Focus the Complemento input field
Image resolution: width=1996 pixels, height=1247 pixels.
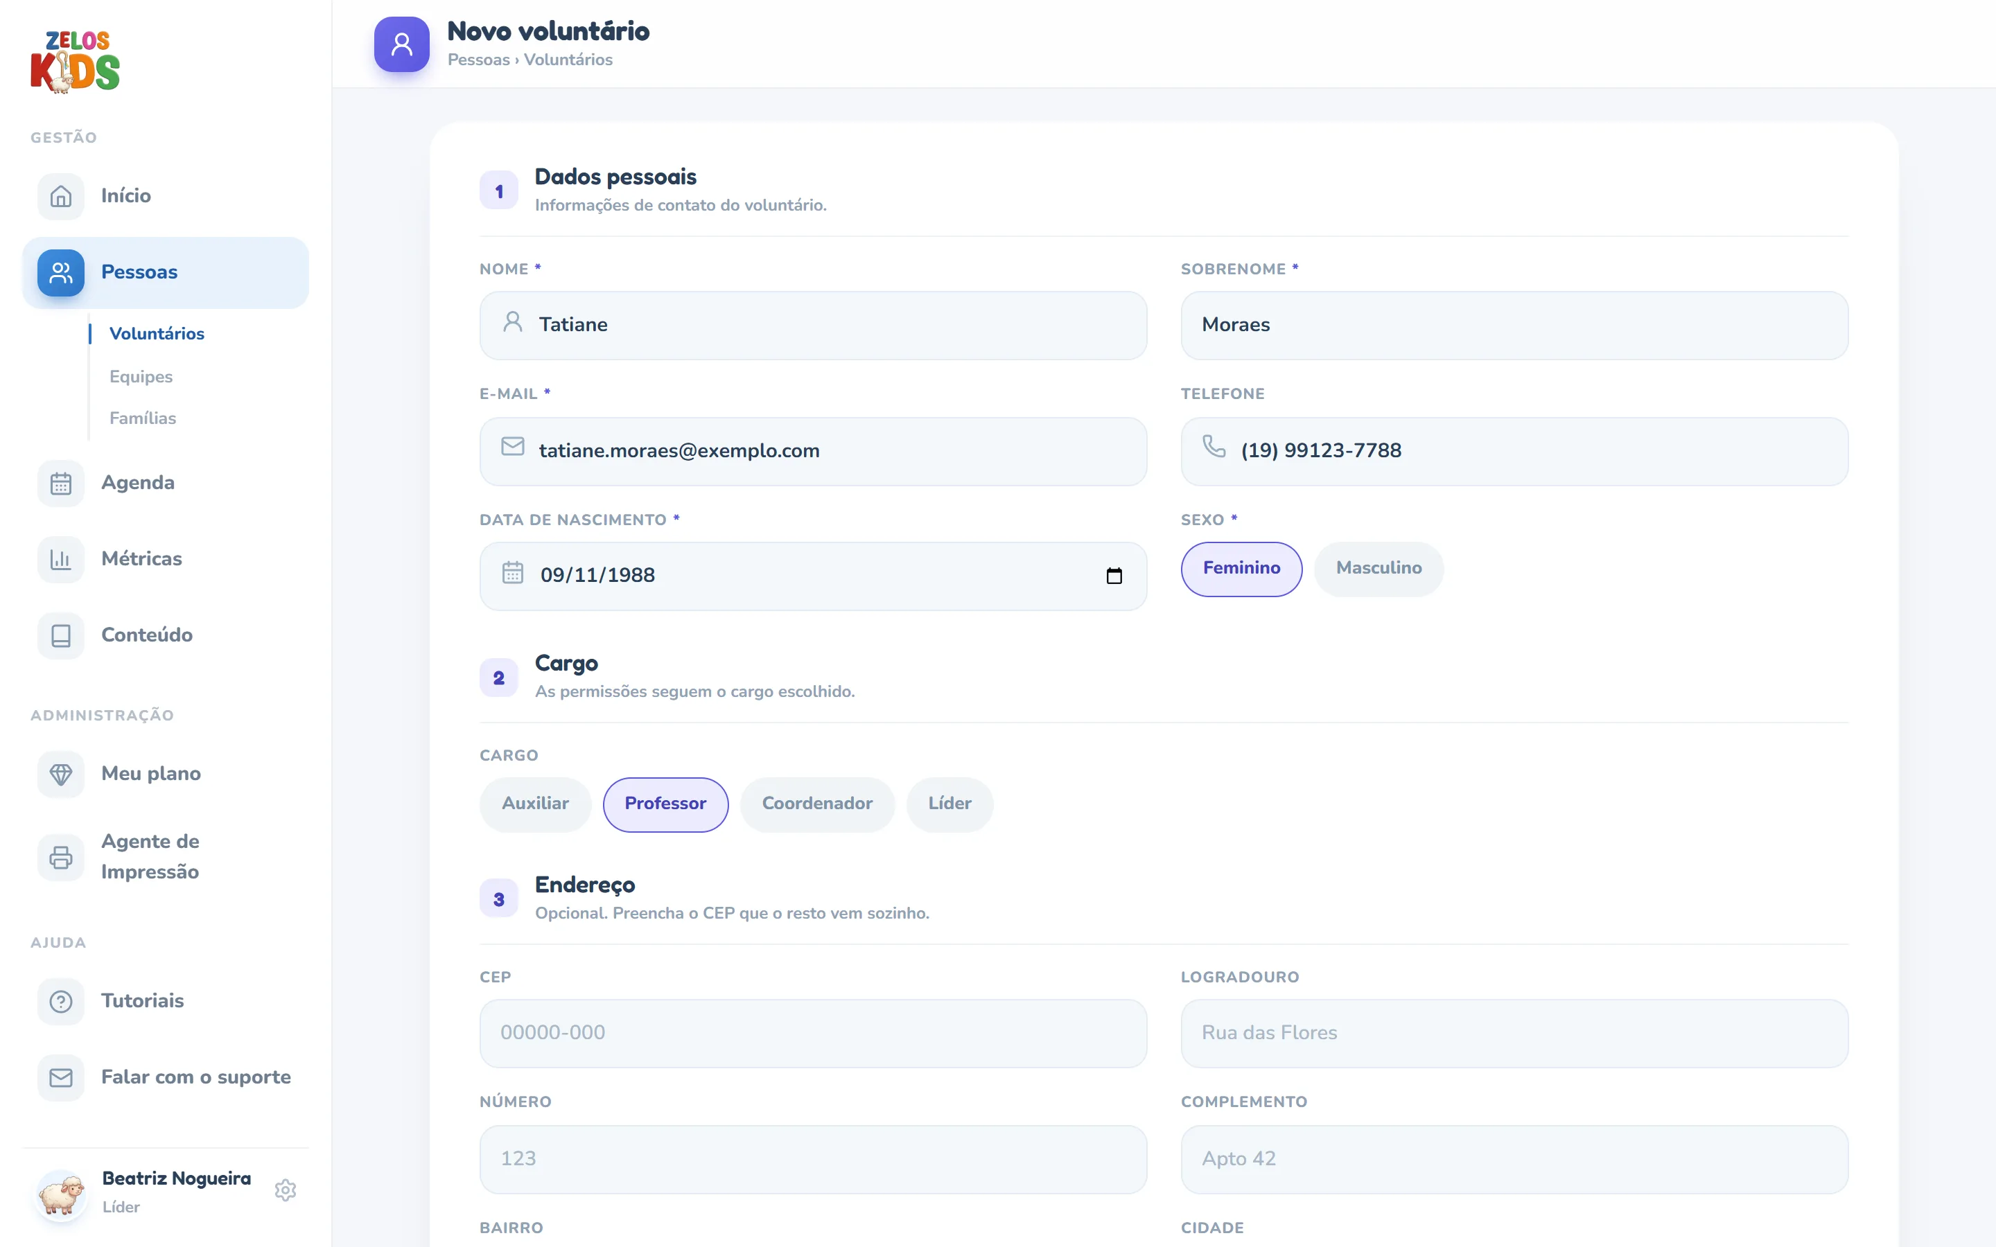tap(1514, 1160)
